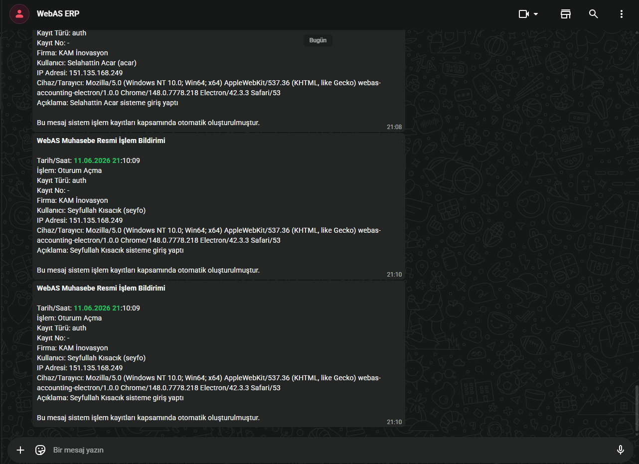
Task: Click the bold heading of the last message
Action: click(101, 288)
